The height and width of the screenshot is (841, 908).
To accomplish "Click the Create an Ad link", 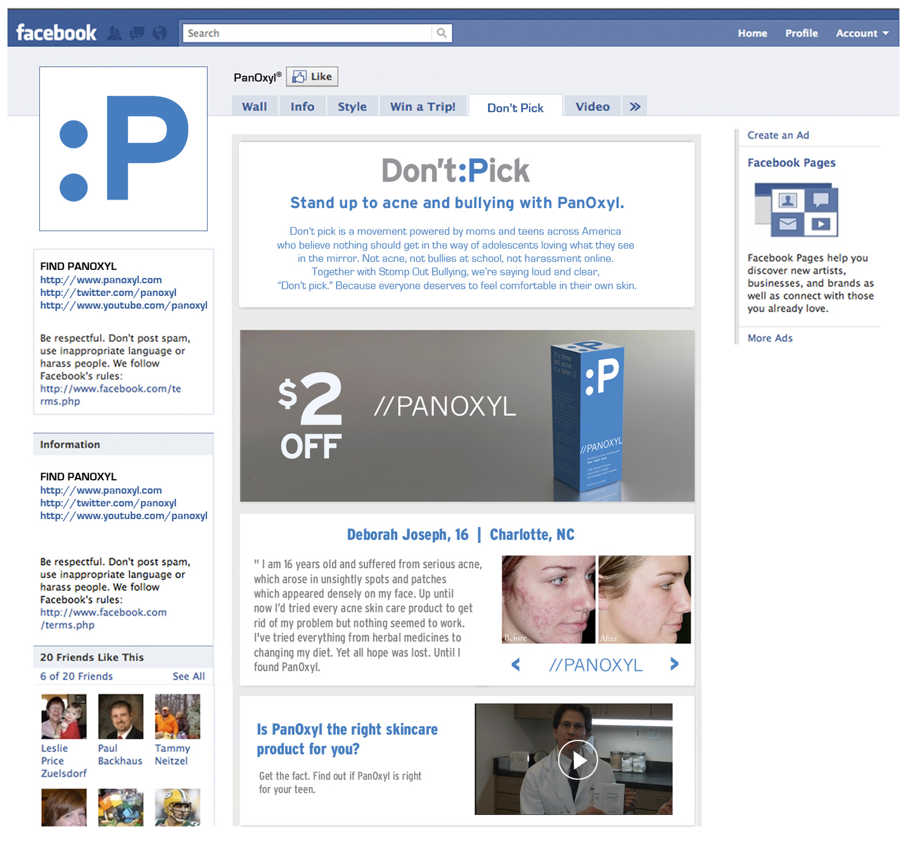I will (x=778, y=135).
